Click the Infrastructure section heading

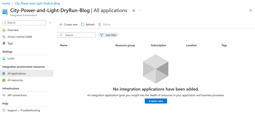click(x=10, y=88)
